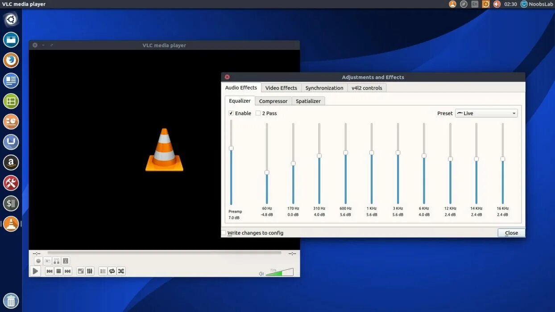
Task: Click the frame-by-frame icon
Action: pyautogui.click(x=66, y=261)
